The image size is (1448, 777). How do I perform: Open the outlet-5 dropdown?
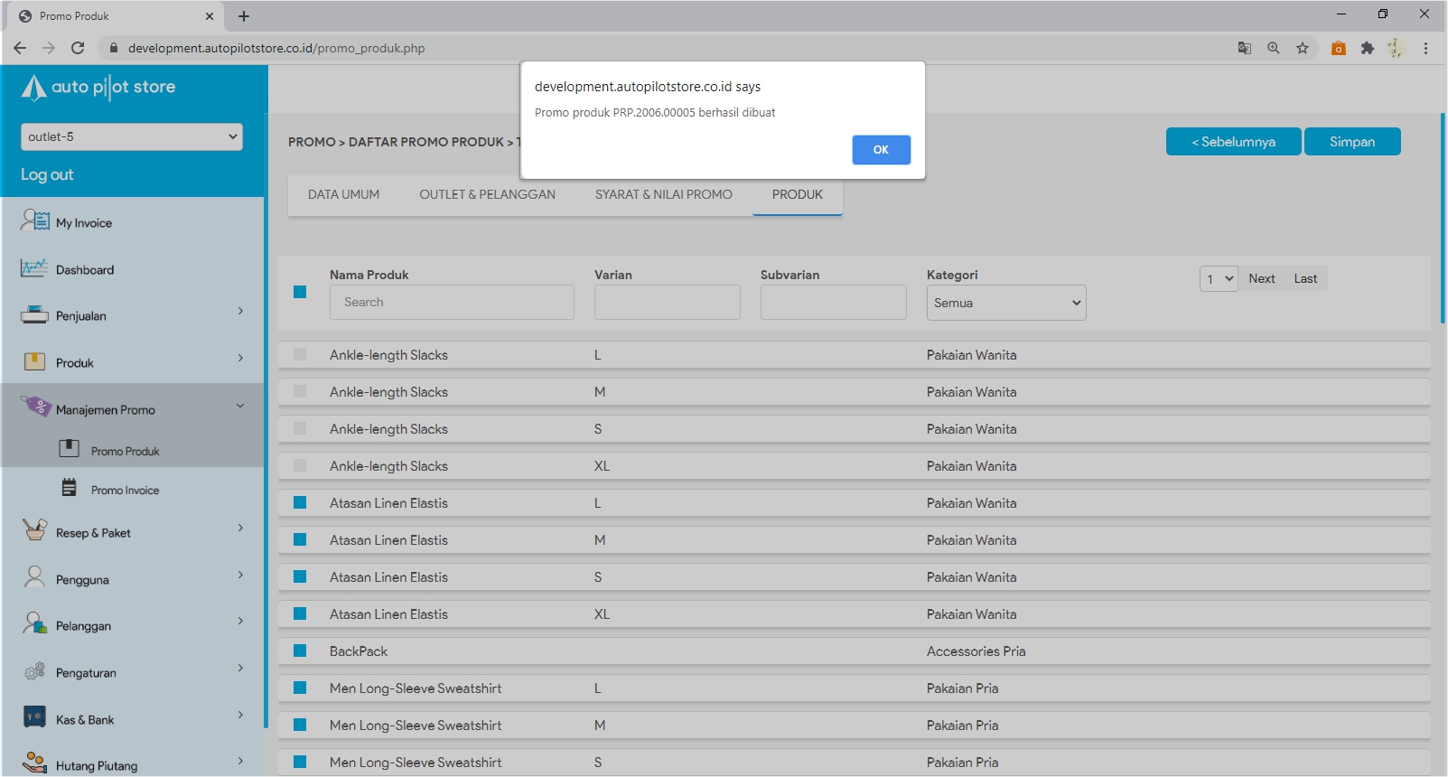[132, 136]
